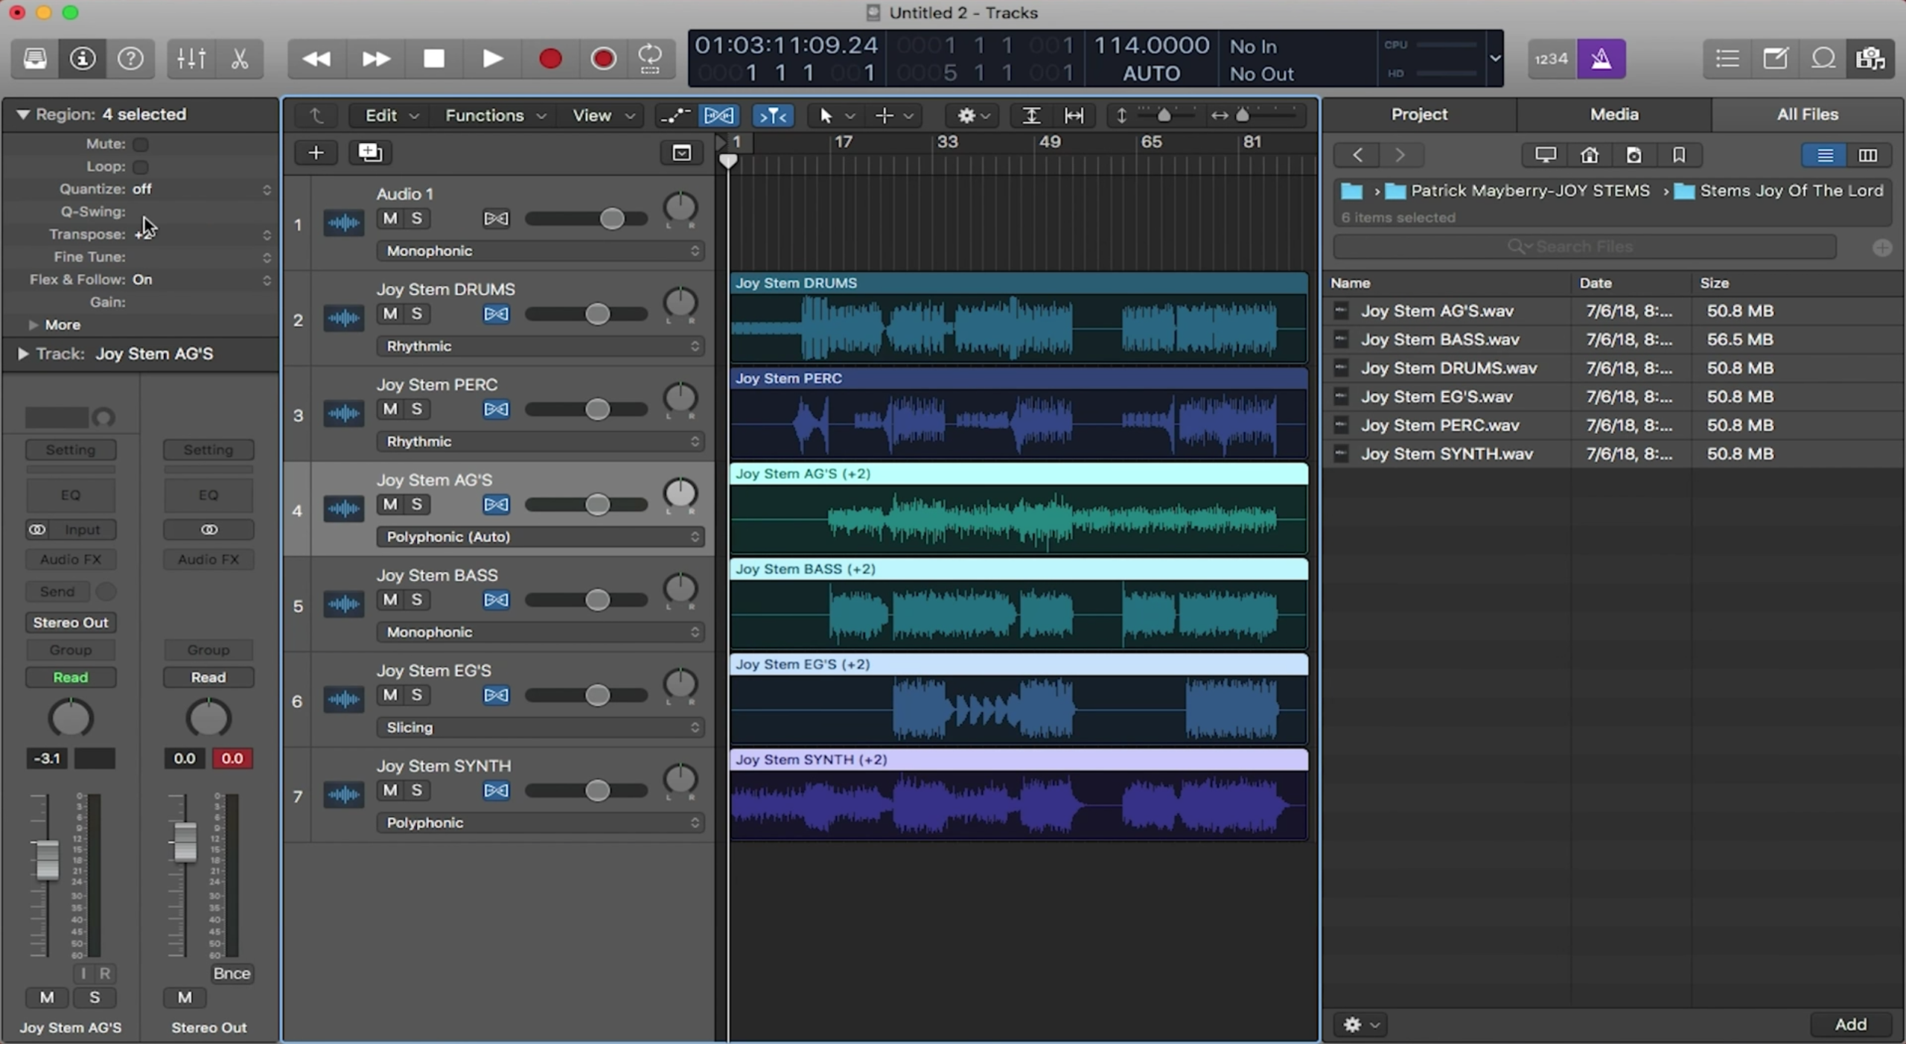Solo the Joy Stem AG'S track
The height and width of the screenshot is (1044, 1906).
tap(416, 503)
